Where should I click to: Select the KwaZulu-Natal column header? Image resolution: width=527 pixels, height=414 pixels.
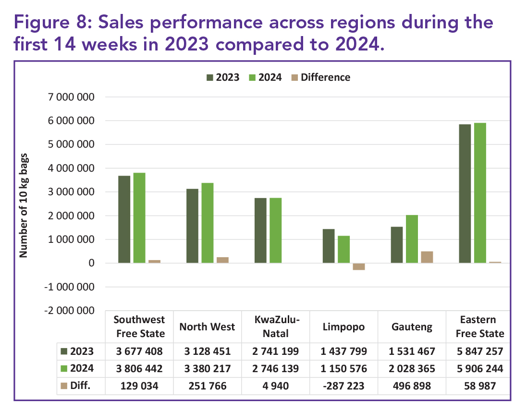(x=275, y=326)
